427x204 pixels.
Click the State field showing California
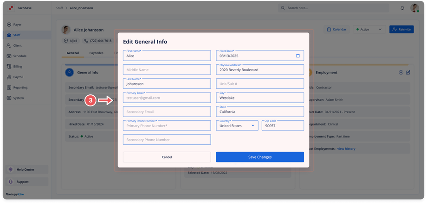tap(260, 111)
